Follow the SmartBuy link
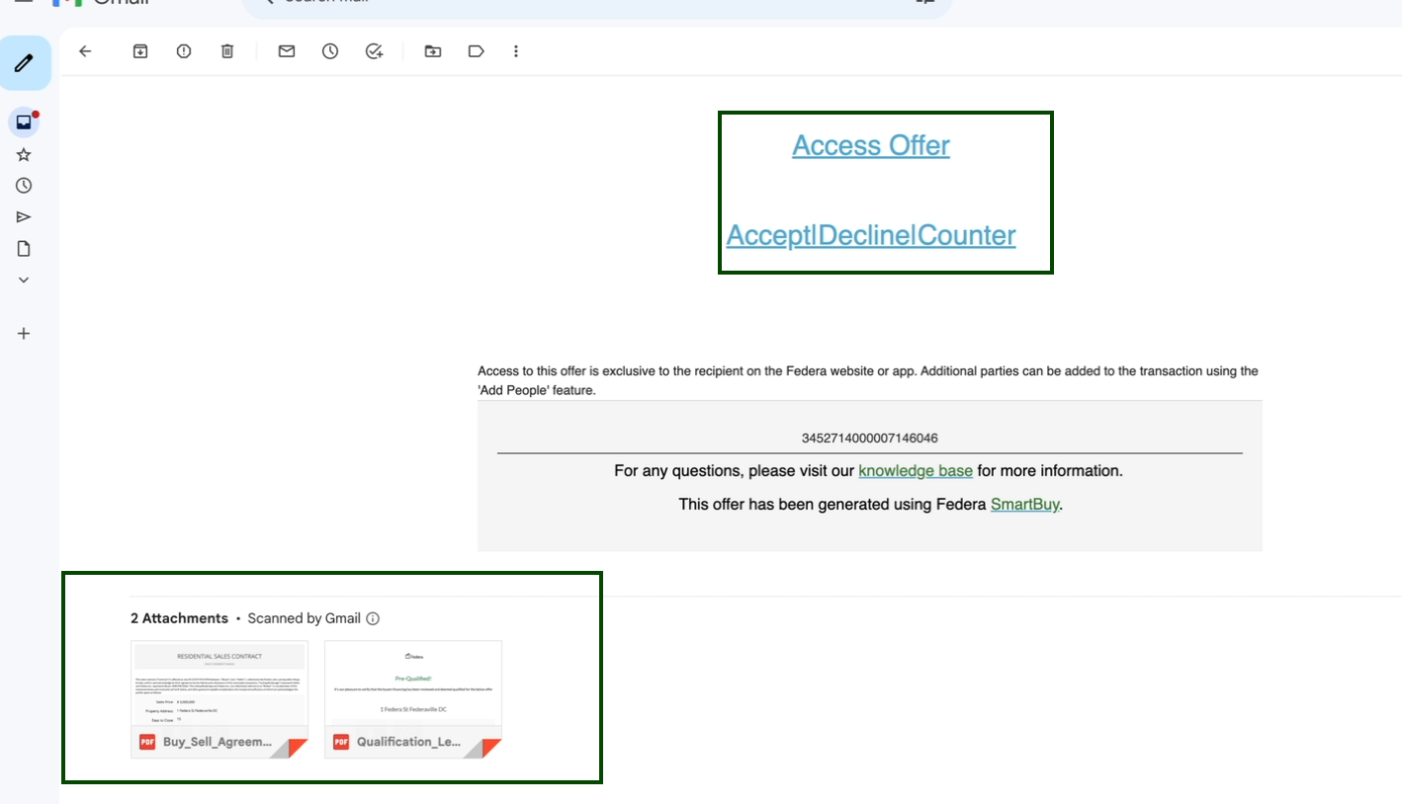This screenshot has height=804, width=1402. pyautogui.click(x=1025, y=505)
